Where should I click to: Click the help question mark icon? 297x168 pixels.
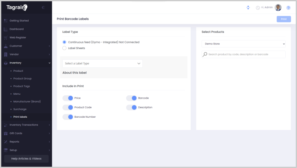[288, 8]
